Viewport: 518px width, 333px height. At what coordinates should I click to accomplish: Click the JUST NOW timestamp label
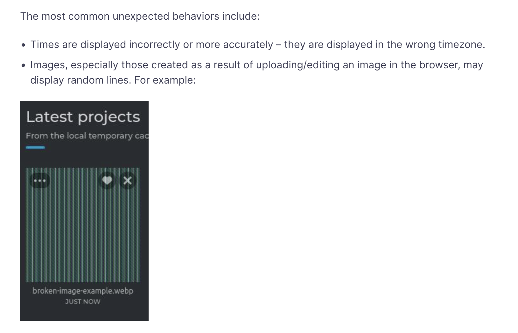click(x=83, y=302)
